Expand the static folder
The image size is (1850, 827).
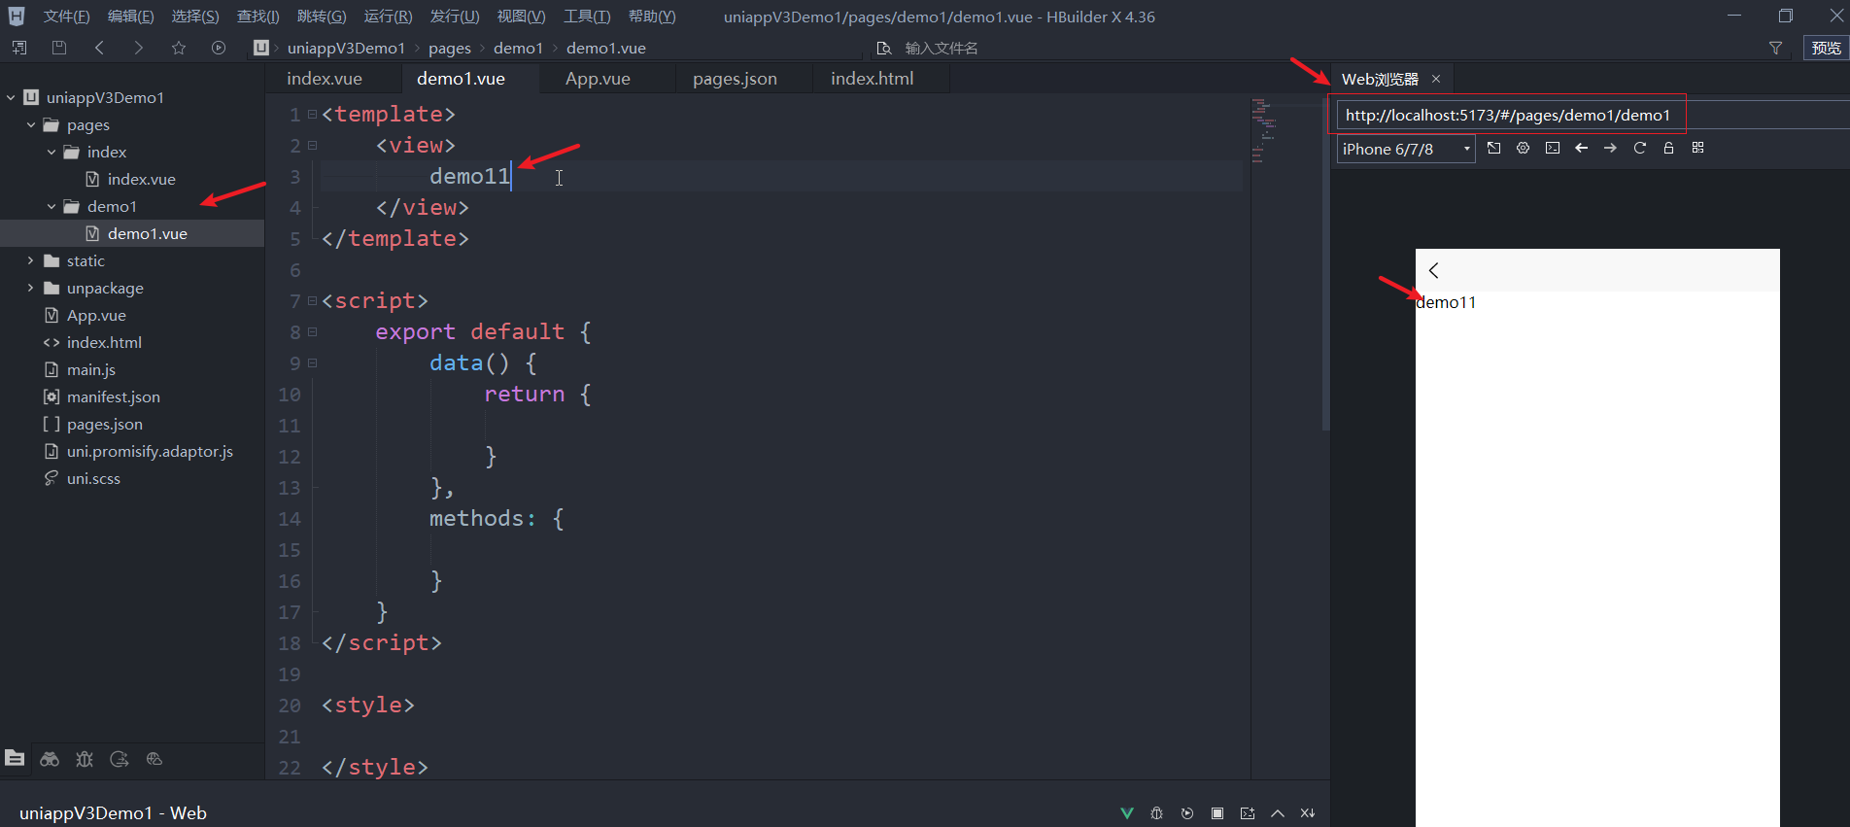click(x=31, y=260)
